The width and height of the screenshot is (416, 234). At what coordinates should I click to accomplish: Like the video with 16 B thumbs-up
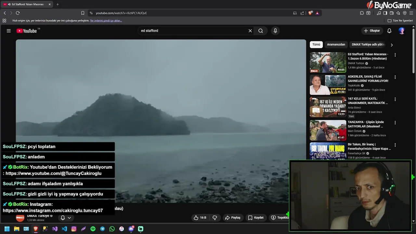(x=200, y=218)
